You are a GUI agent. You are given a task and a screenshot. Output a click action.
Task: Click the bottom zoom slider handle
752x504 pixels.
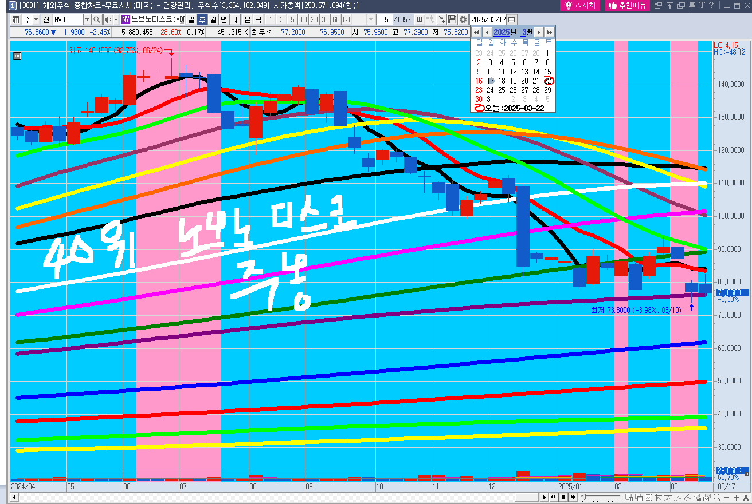coord(584,498)
